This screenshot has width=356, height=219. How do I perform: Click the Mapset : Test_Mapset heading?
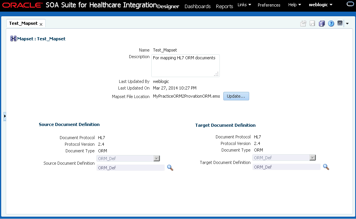(x=41, y=39)
